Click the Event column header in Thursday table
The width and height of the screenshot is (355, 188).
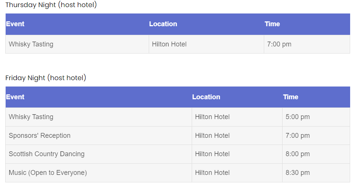15,24
